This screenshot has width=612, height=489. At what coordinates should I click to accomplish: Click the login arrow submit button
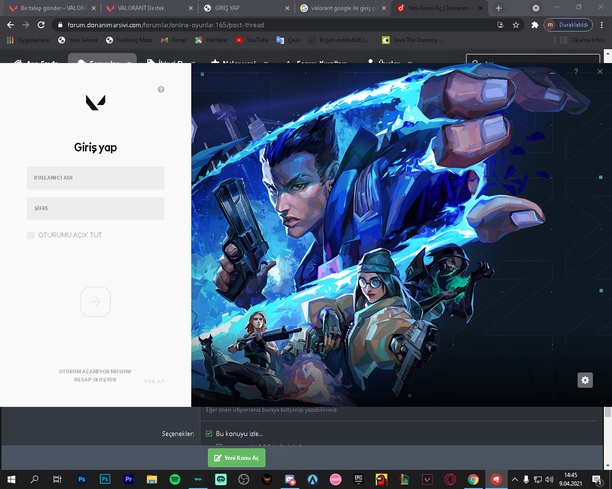tap(96, 302)
